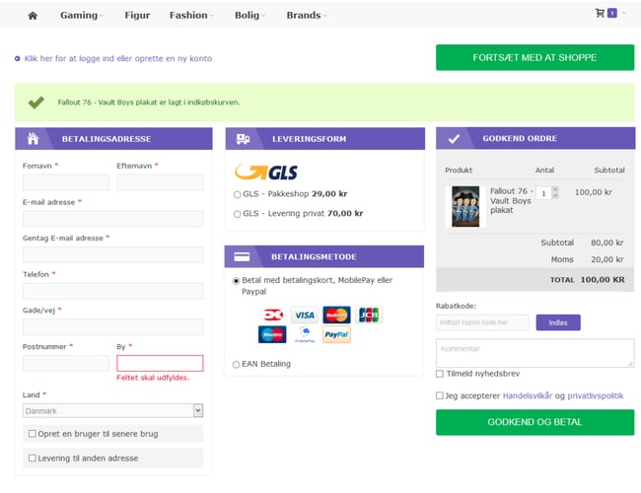Click the house icon in Betalingsadresse header

(34, 139)
